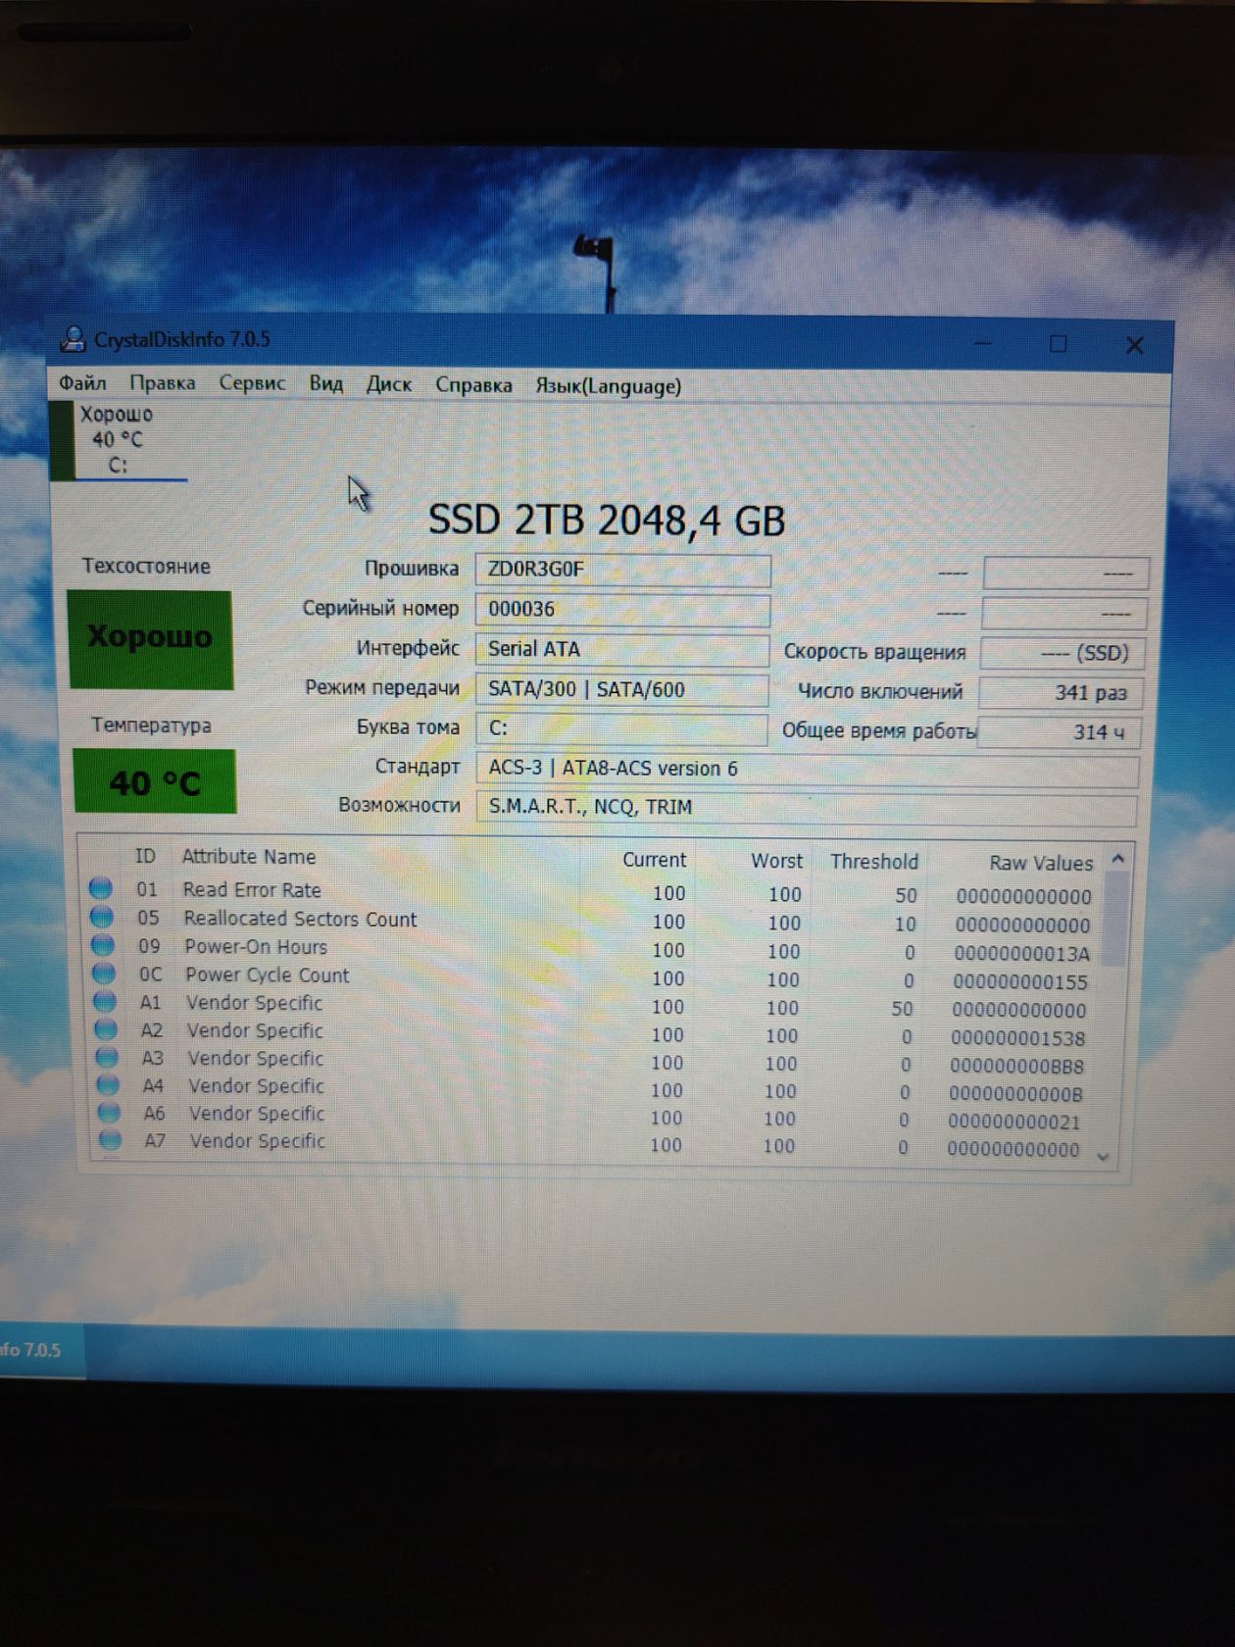Click the Прошивка field ZD0R3G0F

click(x=622, y=570)
